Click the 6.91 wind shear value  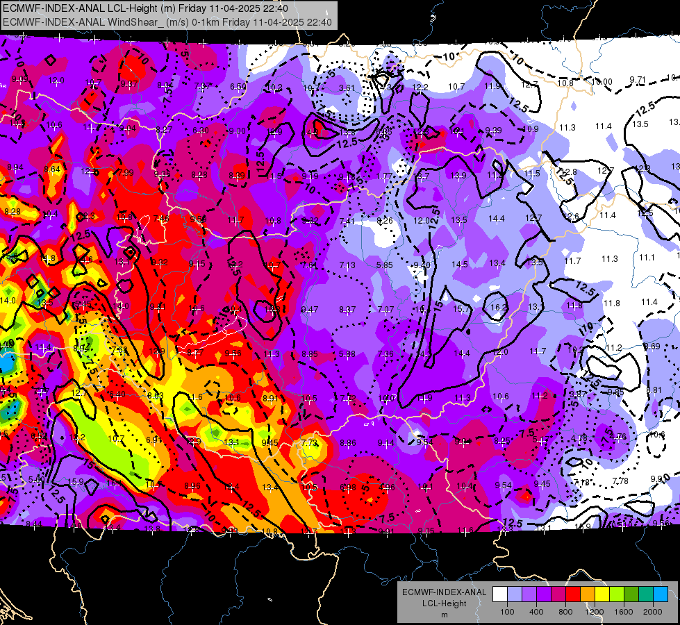pos(154,440)
